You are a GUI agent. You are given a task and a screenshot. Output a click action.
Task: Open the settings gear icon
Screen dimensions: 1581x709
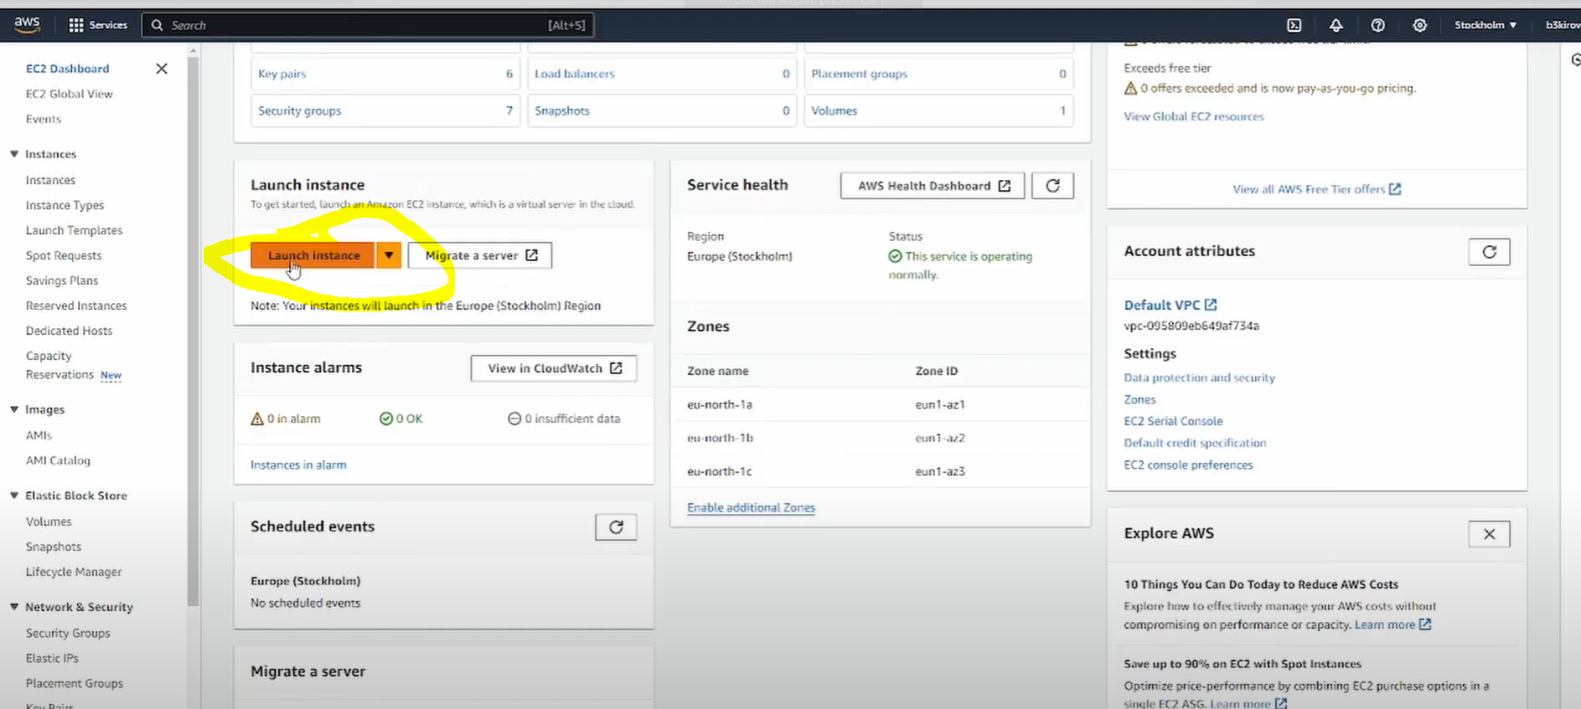point(1419,25)
